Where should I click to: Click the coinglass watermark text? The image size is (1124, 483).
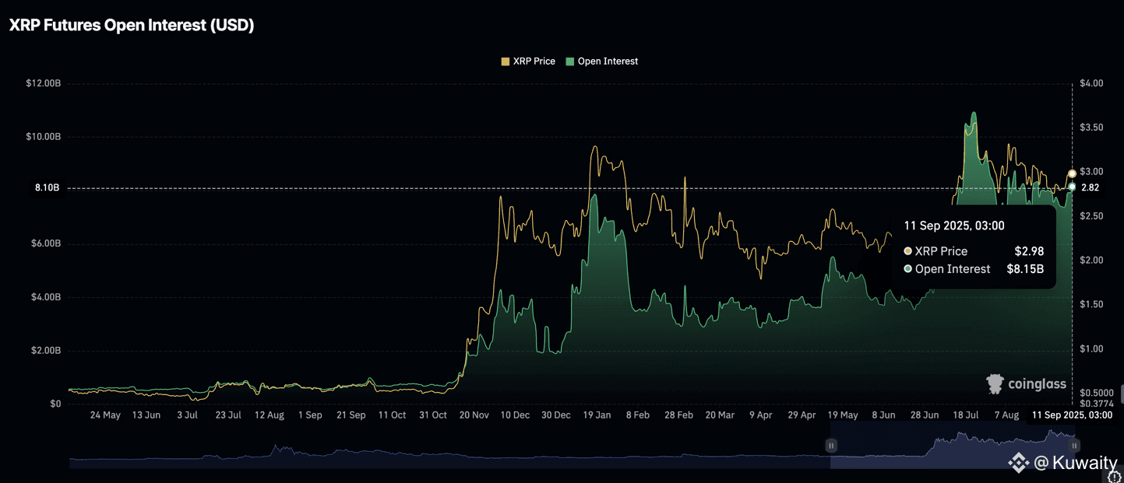click(x=1037, y=383)
